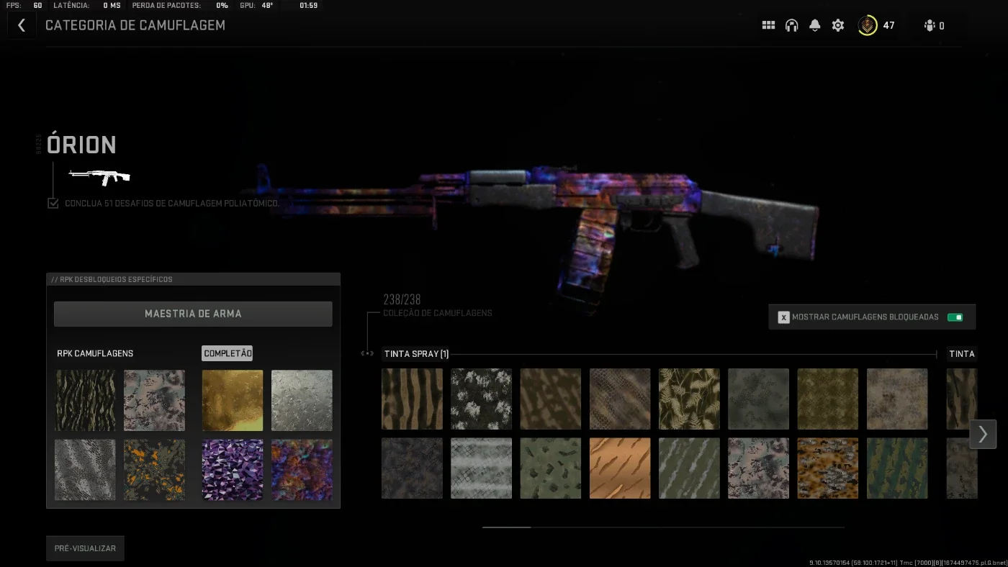The height and width of the screenshot is (567, 1008).
Task: Select the brown snakeskin net camo
Action: tap(620, 399)
